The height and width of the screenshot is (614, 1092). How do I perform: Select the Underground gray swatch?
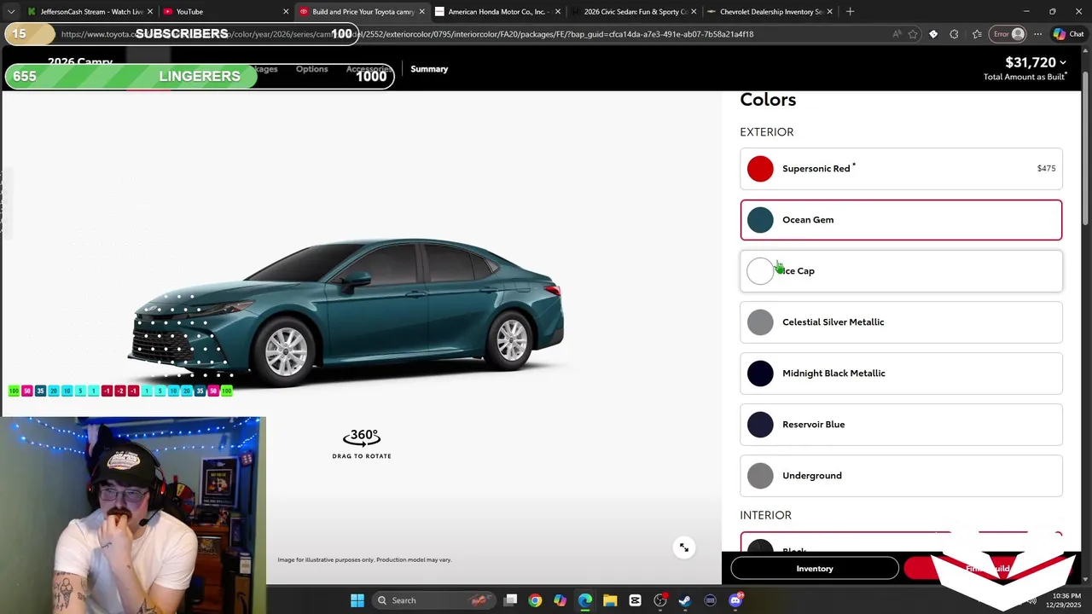click(x=760, y=476)
